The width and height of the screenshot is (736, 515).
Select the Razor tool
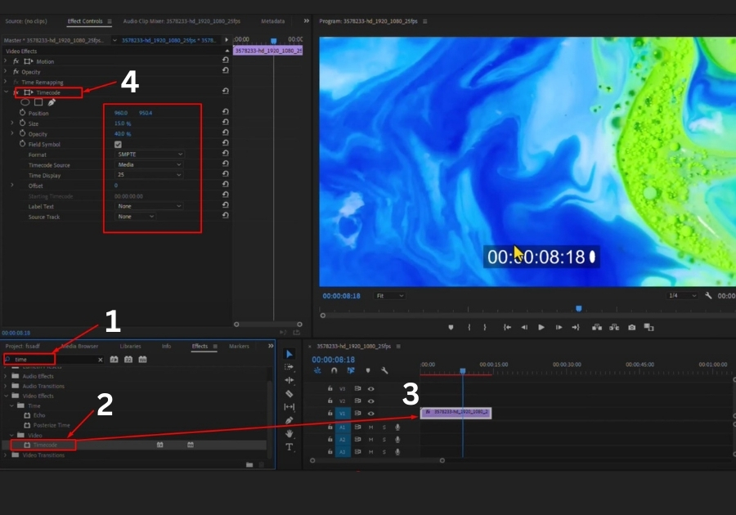(289, 393)
